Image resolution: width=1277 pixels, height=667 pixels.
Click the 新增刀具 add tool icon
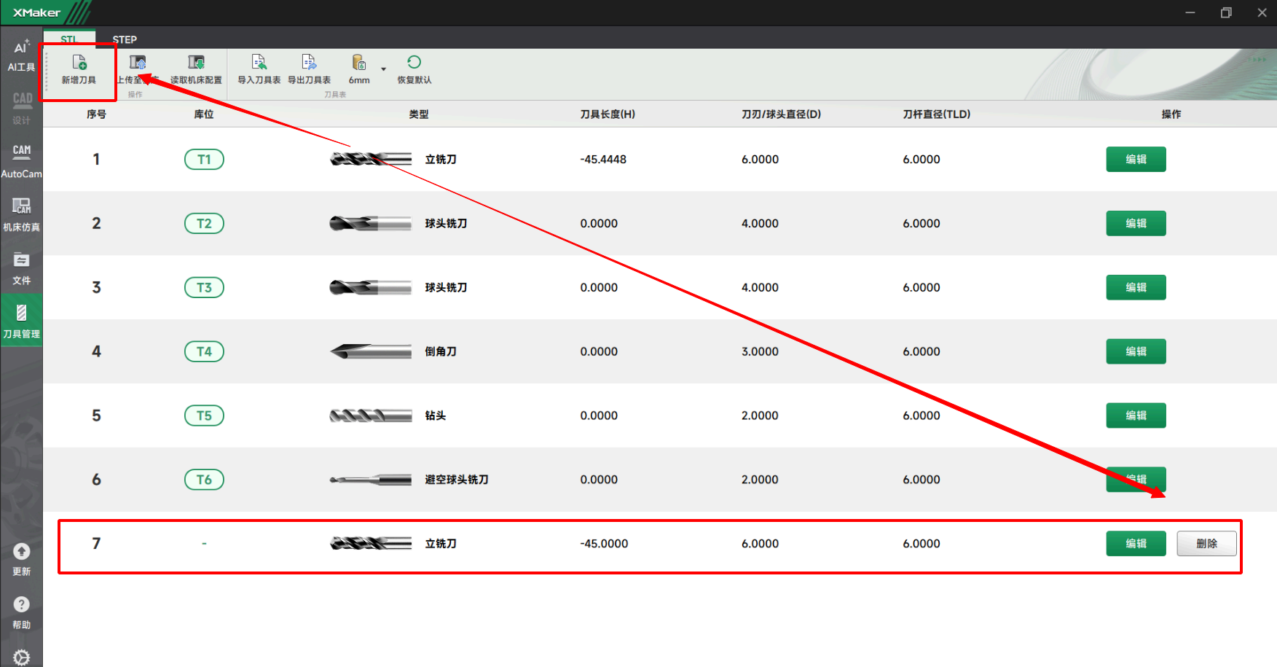pyautogui.click(x=79, y=63)
